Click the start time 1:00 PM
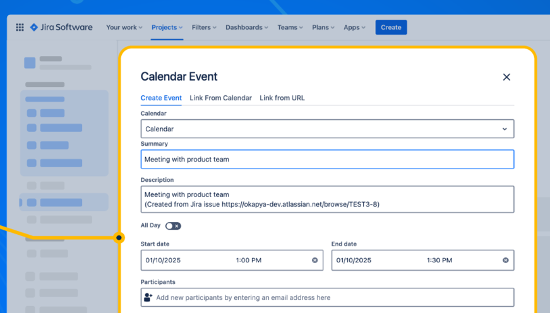 click(x=249, y=260)
